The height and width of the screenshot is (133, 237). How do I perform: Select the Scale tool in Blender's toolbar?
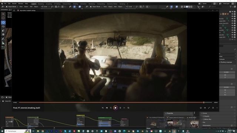click(3, 30)
